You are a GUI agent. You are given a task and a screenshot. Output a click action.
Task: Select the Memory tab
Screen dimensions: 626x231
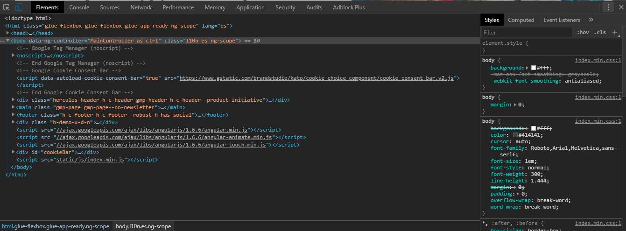(x=215, y=7)
